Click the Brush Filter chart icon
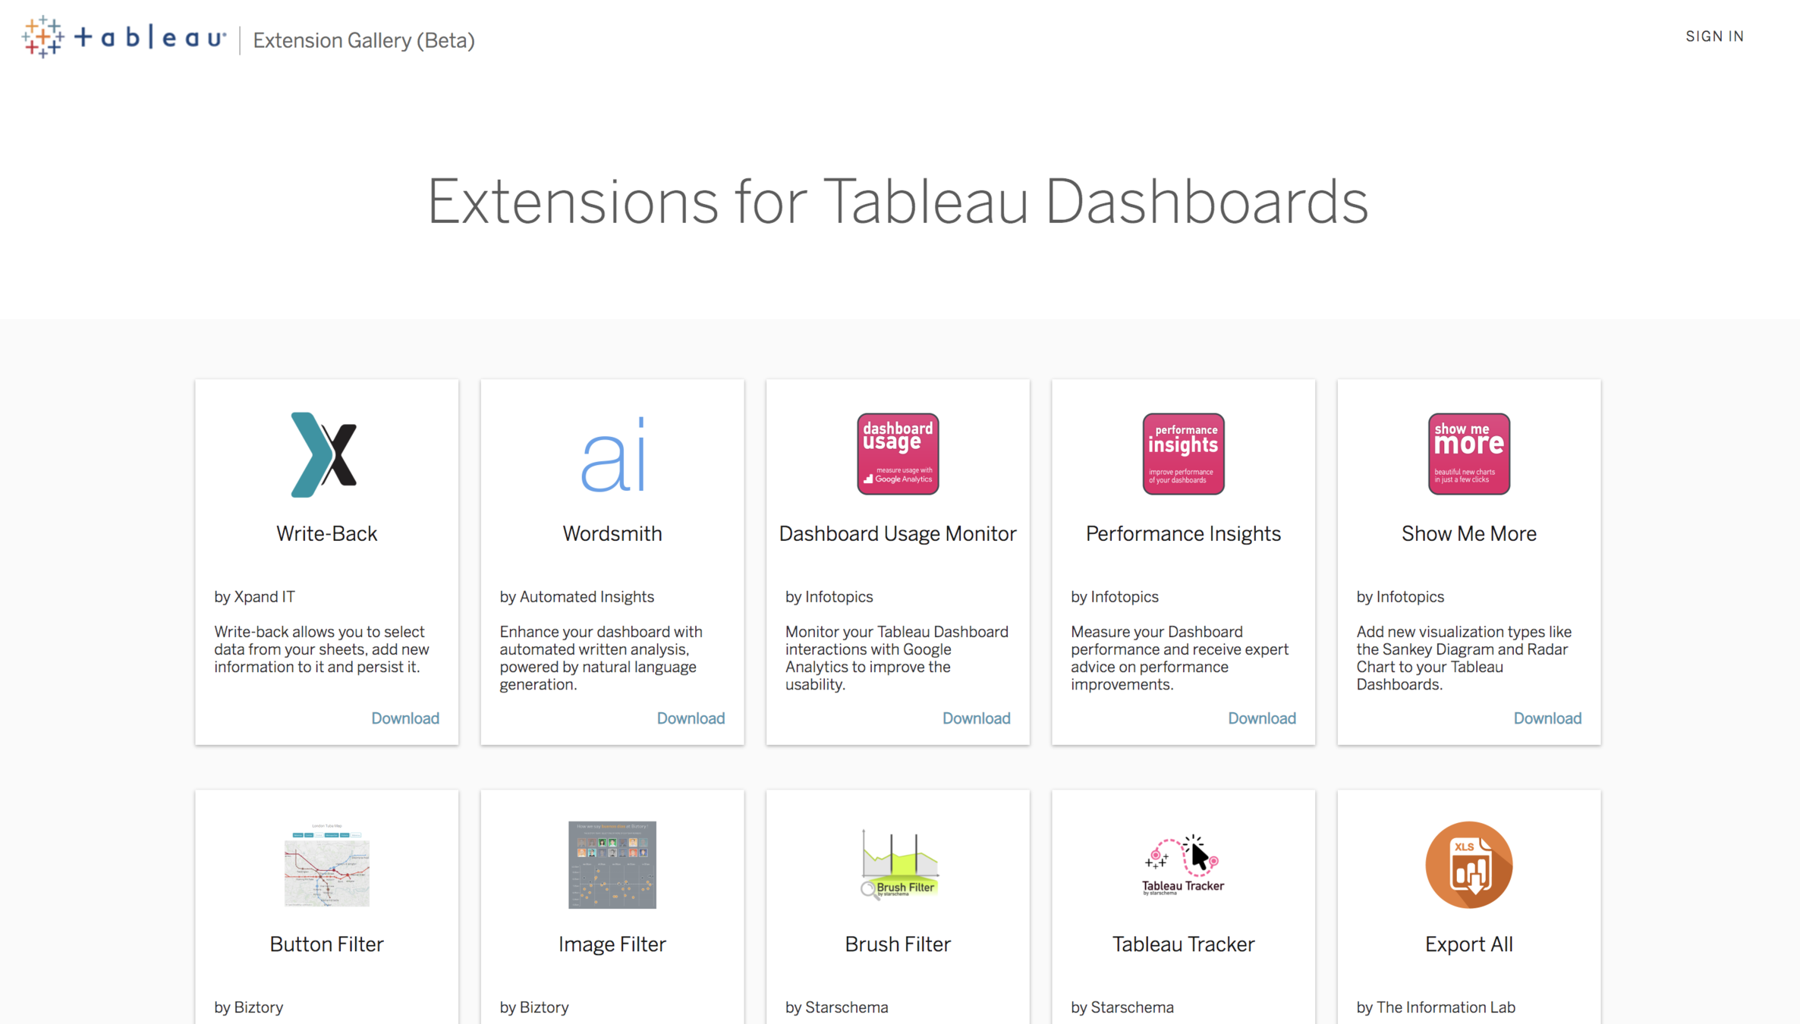Screen dimensions: 1800x1024 coord(898,865)
